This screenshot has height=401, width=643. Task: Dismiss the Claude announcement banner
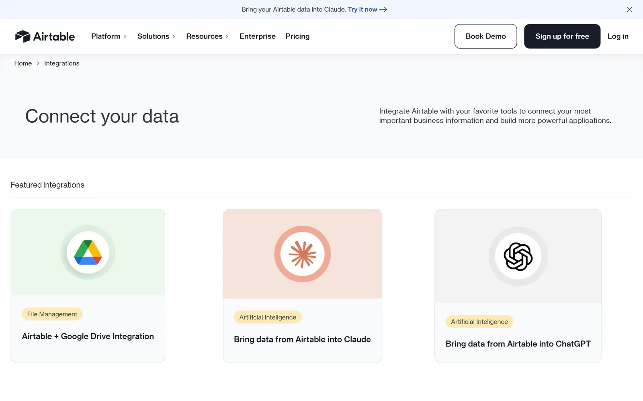(629, 9)
